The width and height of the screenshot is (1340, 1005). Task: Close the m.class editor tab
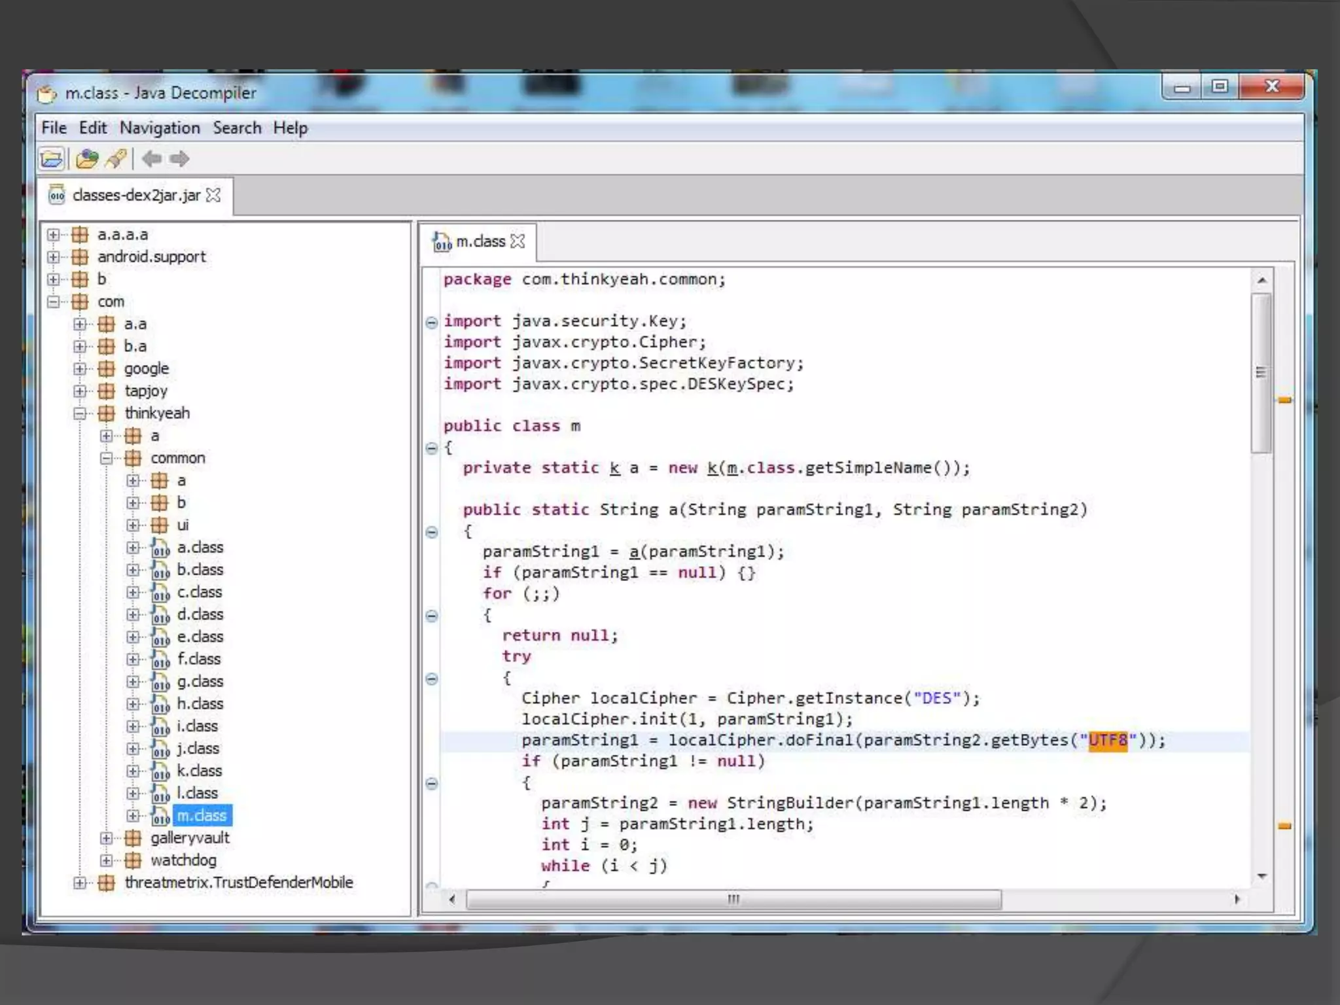[x=518, y=241]
